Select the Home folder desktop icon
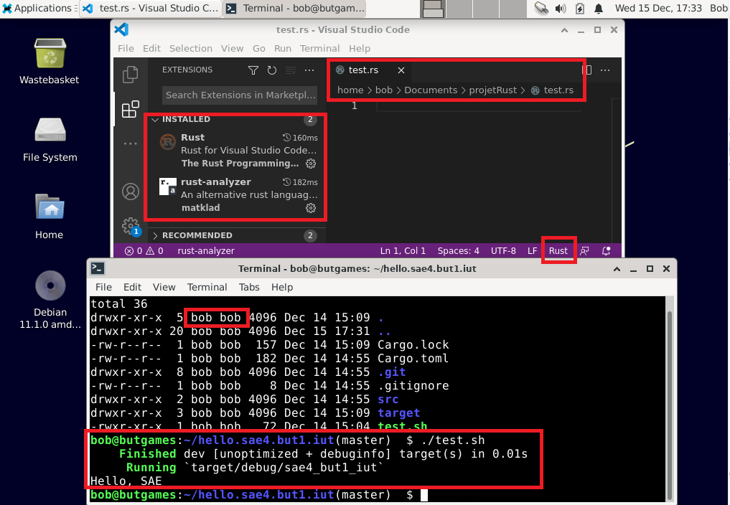Image resolution: width=730 pixels, height=505 pixels. (x=50, y=216)
